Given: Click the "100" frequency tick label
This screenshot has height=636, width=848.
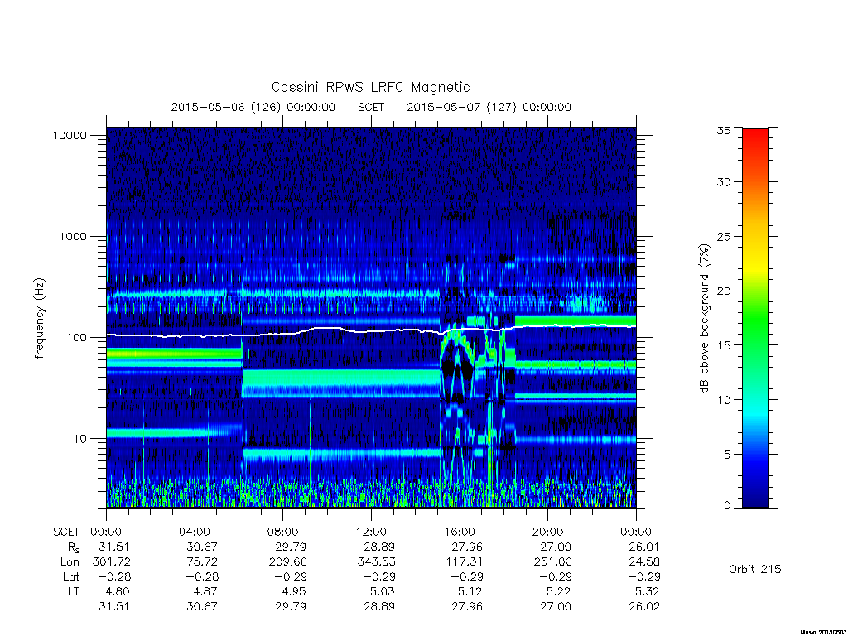Looking at the screenshot, I should [76, 338].
